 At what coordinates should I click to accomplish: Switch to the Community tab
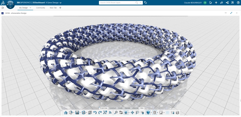[41, 8]
